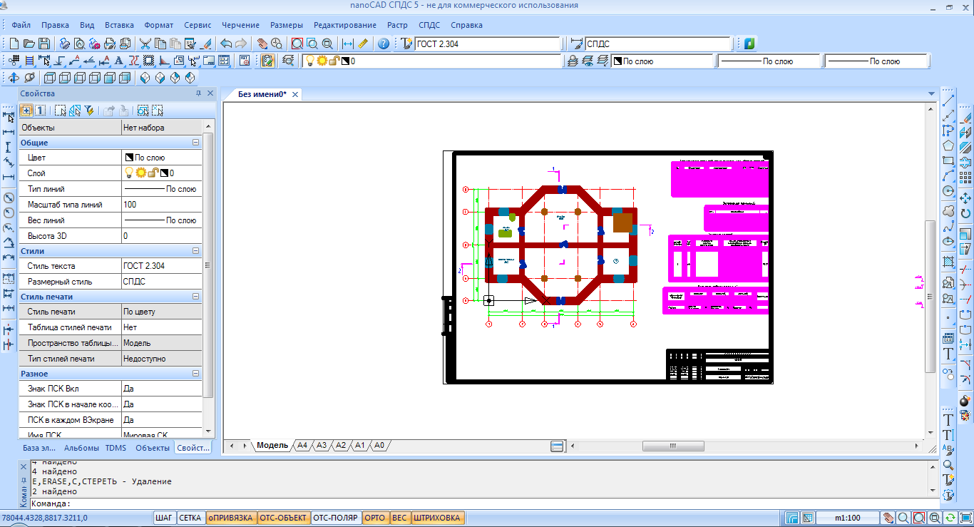Click the Cut scissors icon
The image size is (974, 527).
coord(145,44)
